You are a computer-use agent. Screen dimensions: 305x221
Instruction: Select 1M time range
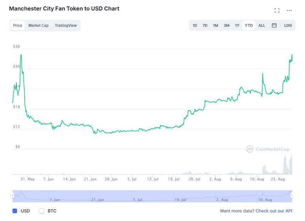pos(216,26)
